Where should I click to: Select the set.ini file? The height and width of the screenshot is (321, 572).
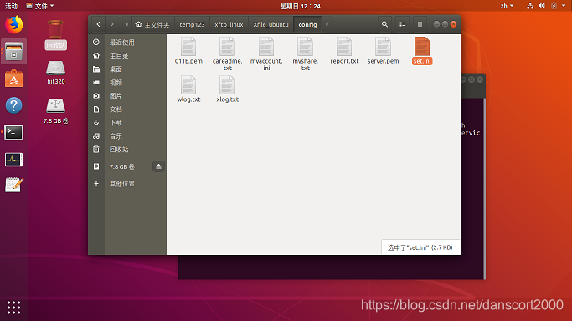[422, 51]
